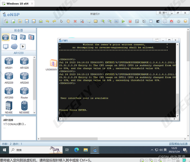Click the green Start Devices play icon
190x162 pixels.
[x=123, y=21]
